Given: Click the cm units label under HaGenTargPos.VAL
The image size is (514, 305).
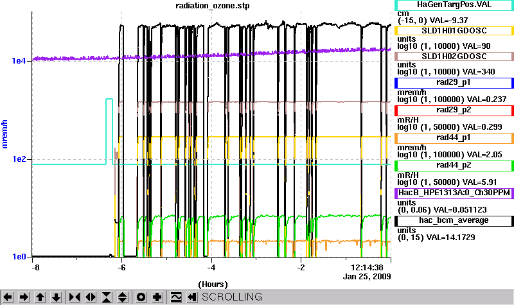Looking at the screenshot, I should (x=403, y=13).
